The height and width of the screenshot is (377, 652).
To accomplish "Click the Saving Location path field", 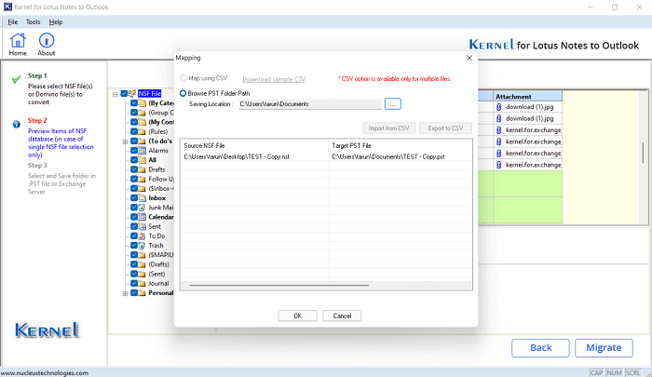I will tap(310, 104).
